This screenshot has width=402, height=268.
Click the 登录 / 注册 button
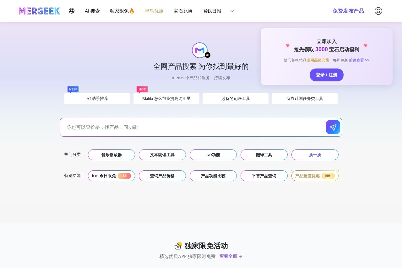click(x=327, y=75)
